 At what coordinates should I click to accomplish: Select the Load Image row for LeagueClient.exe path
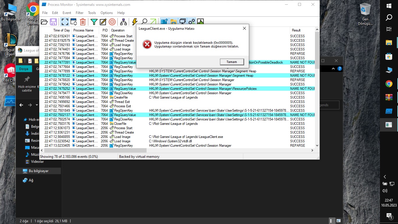[177, 137]
